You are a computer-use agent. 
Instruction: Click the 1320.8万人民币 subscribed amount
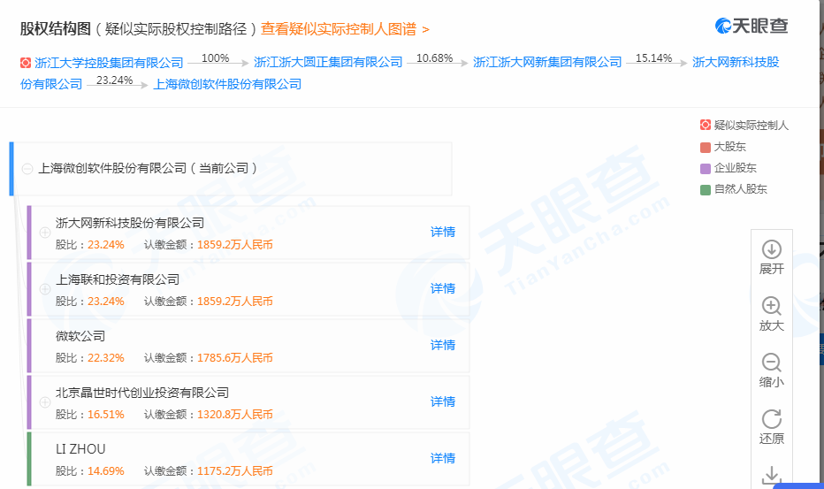point(235,415)
